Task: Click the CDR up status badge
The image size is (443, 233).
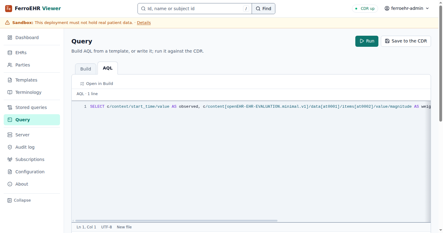Action: (x=365, y=9)
